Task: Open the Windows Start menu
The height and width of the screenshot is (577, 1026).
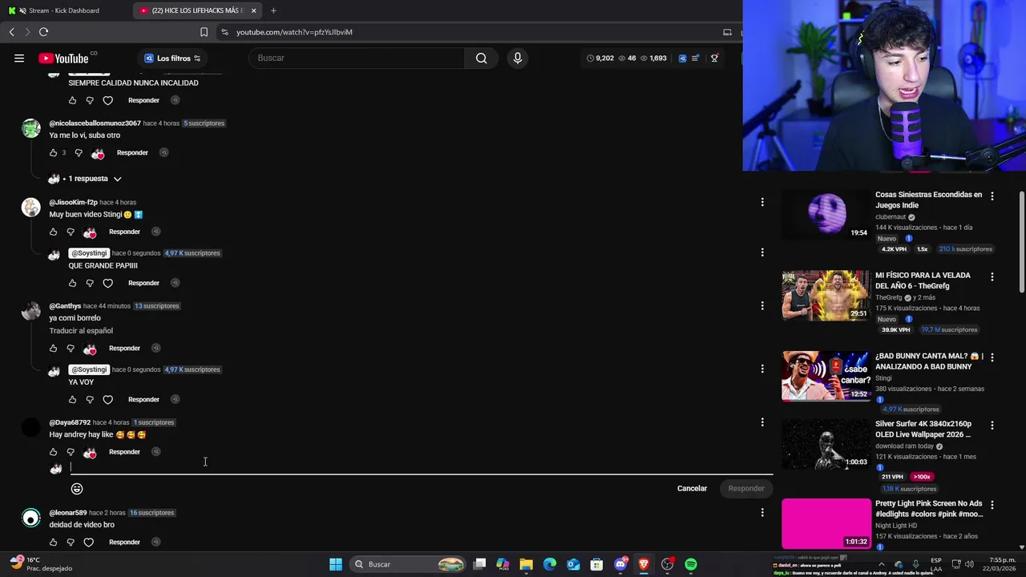Action: (x=336, y=564)
